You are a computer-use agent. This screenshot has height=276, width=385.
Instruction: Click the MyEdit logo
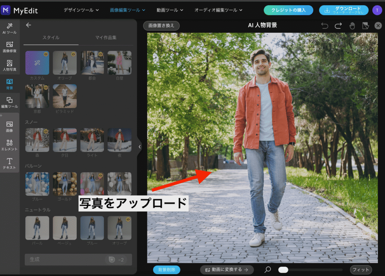point(20,10)
